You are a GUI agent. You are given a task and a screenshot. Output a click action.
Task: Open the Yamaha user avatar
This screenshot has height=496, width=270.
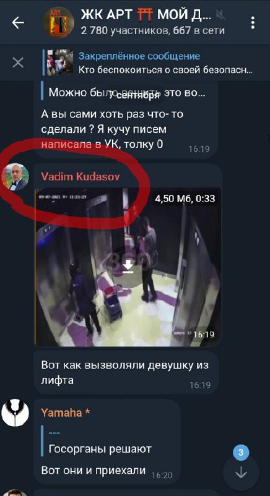tap(15, 413)
